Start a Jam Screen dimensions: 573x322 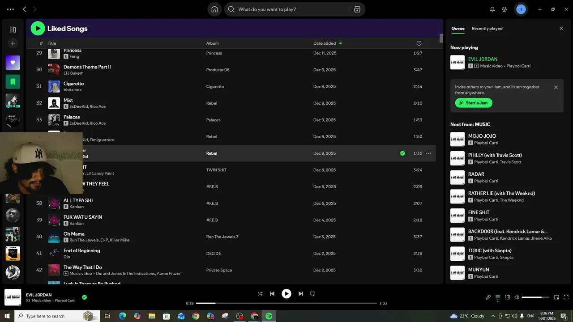(x=474, y=103)
